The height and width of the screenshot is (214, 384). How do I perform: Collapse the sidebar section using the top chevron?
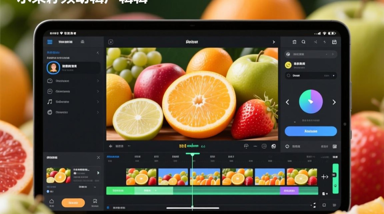pos(98,53)
